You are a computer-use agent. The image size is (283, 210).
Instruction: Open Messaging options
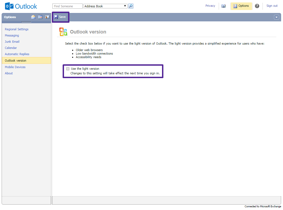click(12, 35)
